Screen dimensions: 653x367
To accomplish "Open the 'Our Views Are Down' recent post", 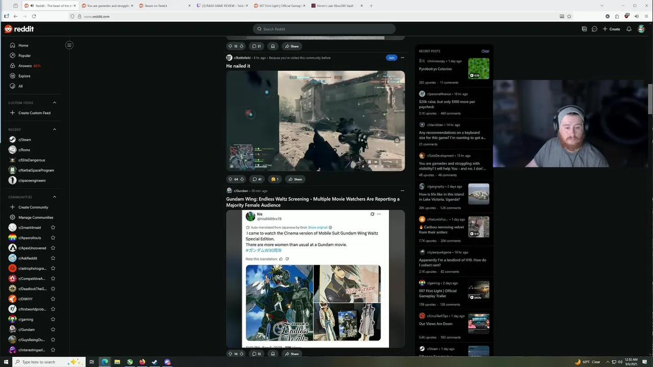I will click(x=436, y=324).
